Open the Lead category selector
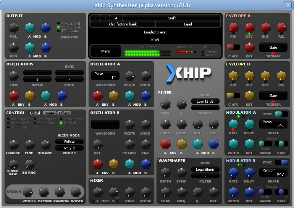 pos(188,24)
